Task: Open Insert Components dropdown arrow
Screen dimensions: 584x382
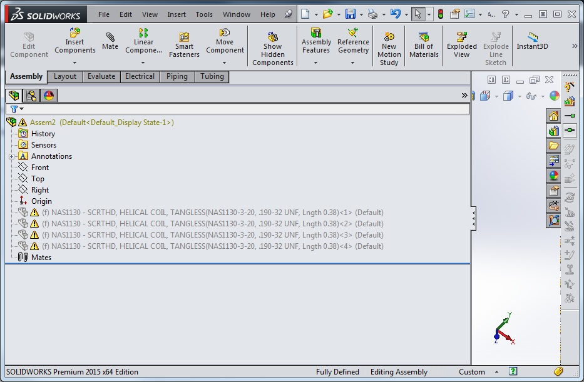Action: [74, 63]
